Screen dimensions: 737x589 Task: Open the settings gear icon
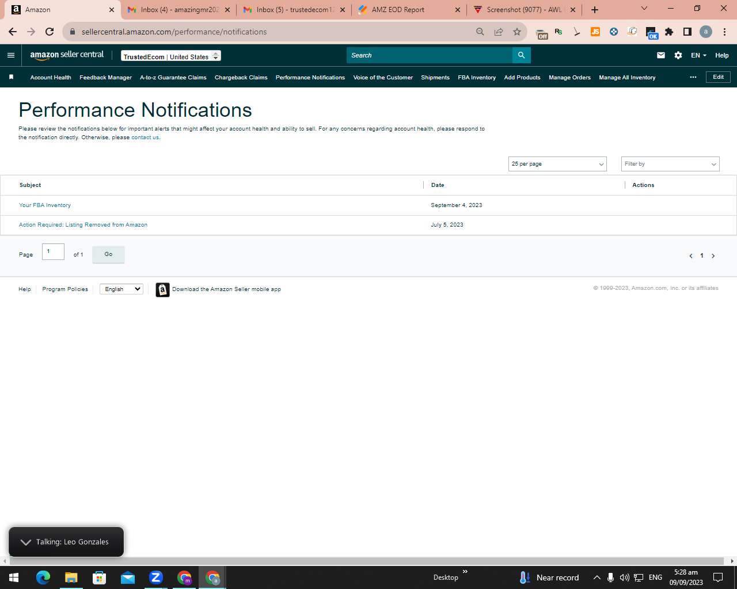[x=678, y=55]
